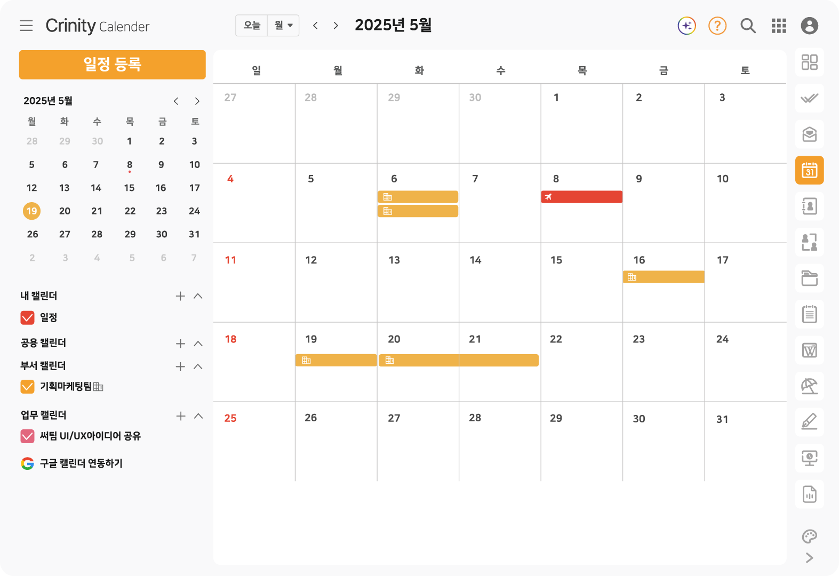839x576 pixels.
Task: Open the mail envelope sidebar icon
Action: click(809, 134)
